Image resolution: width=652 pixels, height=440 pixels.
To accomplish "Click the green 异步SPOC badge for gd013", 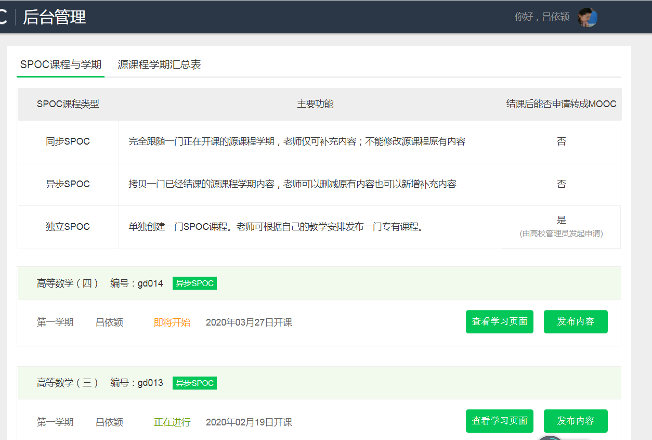I will pos(194,383).
